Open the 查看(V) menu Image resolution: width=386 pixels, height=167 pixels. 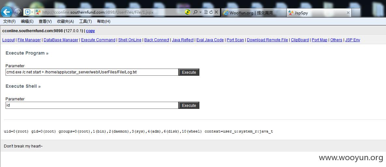pos(45,21)
